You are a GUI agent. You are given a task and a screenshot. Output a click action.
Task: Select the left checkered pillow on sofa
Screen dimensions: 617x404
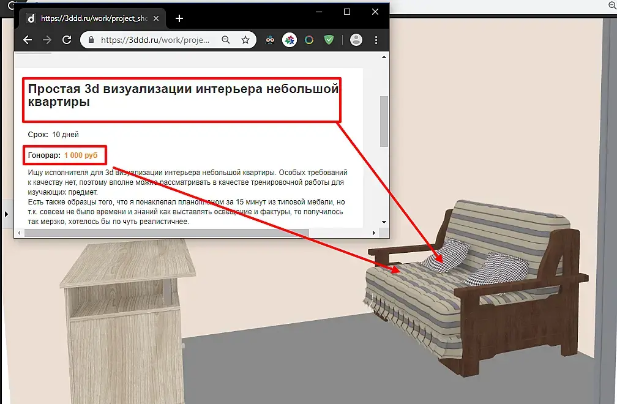pos(447,255)
